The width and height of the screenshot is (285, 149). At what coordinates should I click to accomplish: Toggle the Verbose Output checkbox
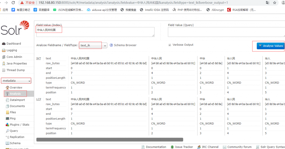coord(169,45)
